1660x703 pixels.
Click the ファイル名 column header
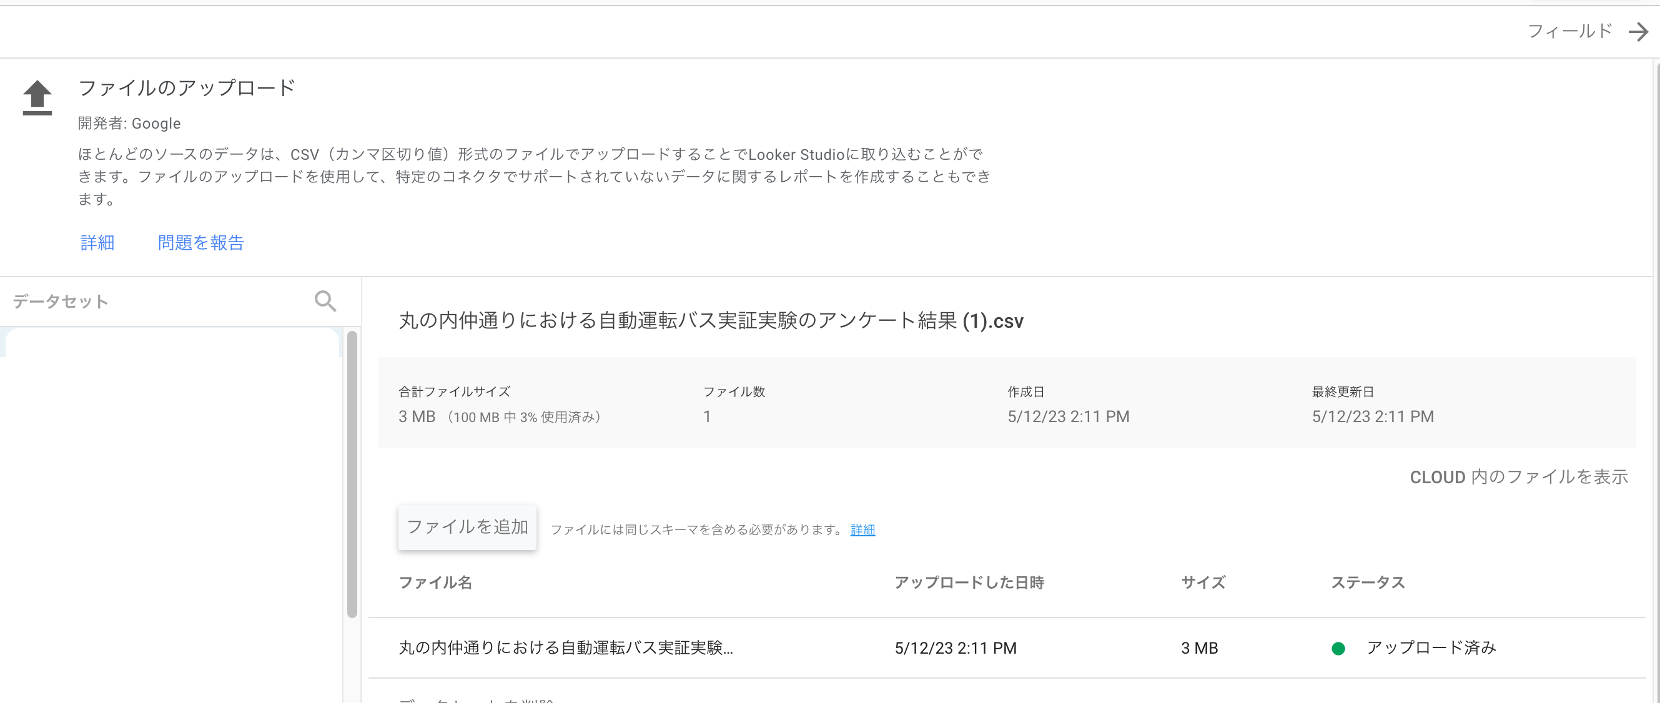point(436,583)
